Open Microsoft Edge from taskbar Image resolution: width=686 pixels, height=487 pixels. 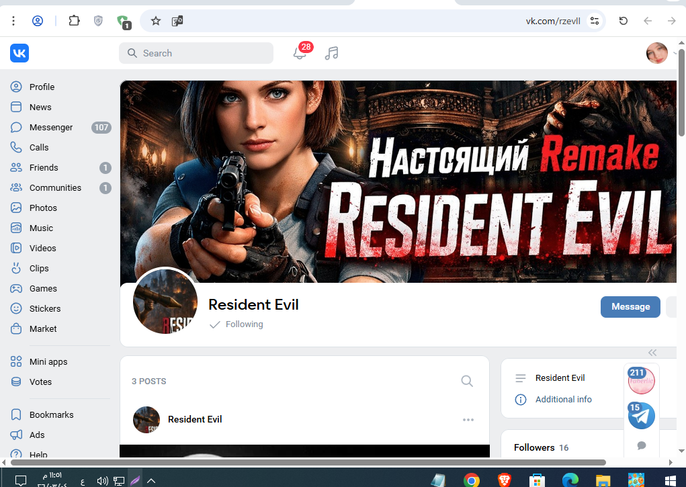click(570, 480)
